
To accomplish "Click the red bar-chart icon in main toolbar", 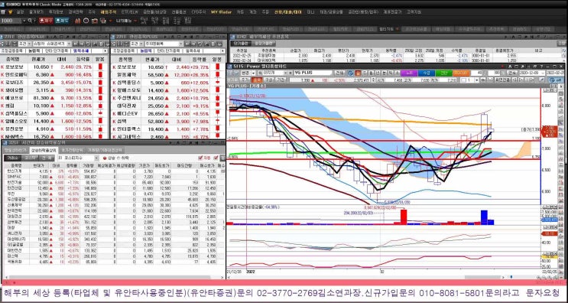I will pos(77,21).
